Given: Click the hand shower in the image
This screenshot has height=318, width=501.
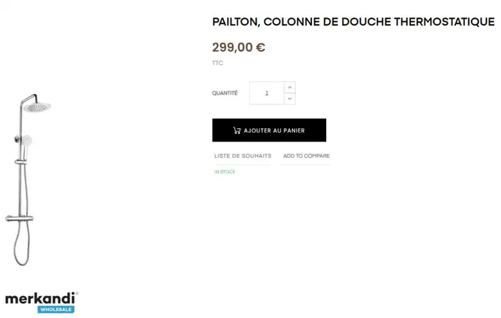Looking at the screenshot, I should coord(26,147).
